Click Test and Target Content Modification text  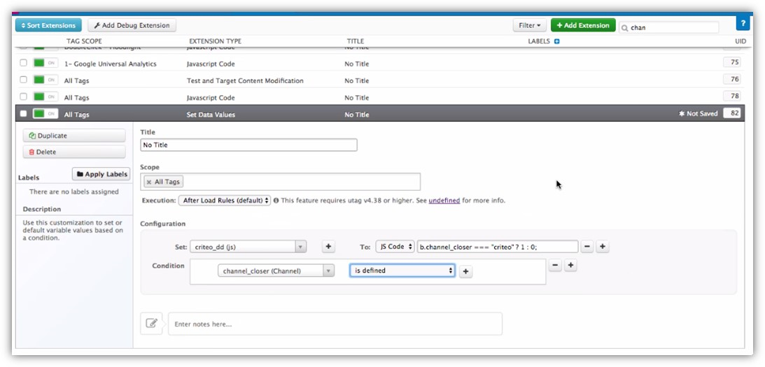pyautogui.click(x=245, y=80)
